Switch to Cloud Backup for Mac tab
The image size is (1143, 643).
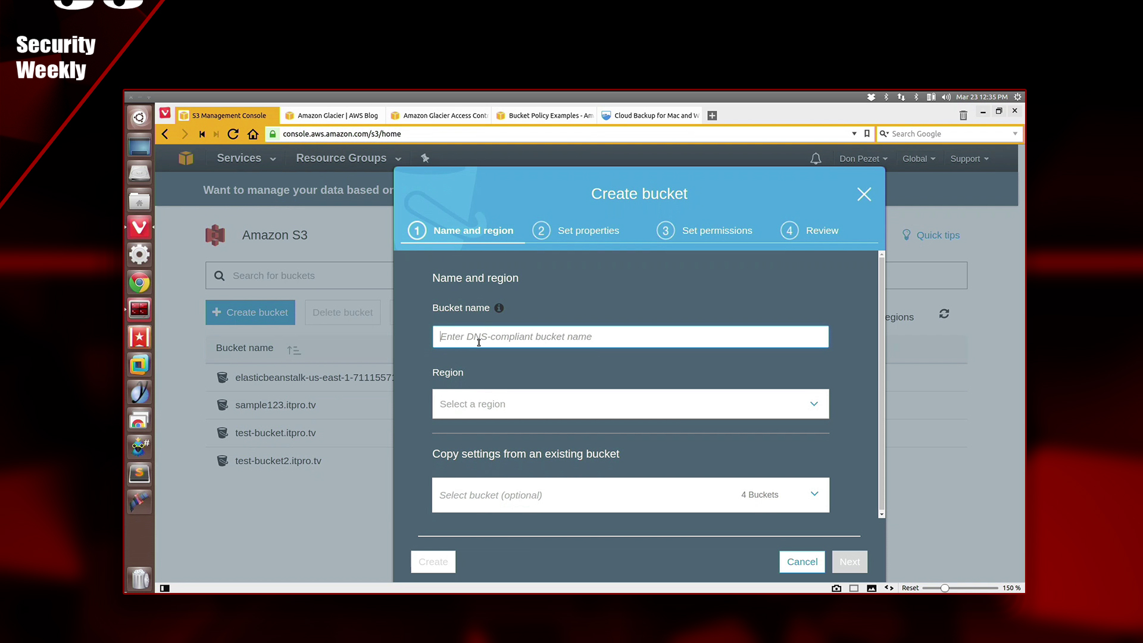point(650,116)
